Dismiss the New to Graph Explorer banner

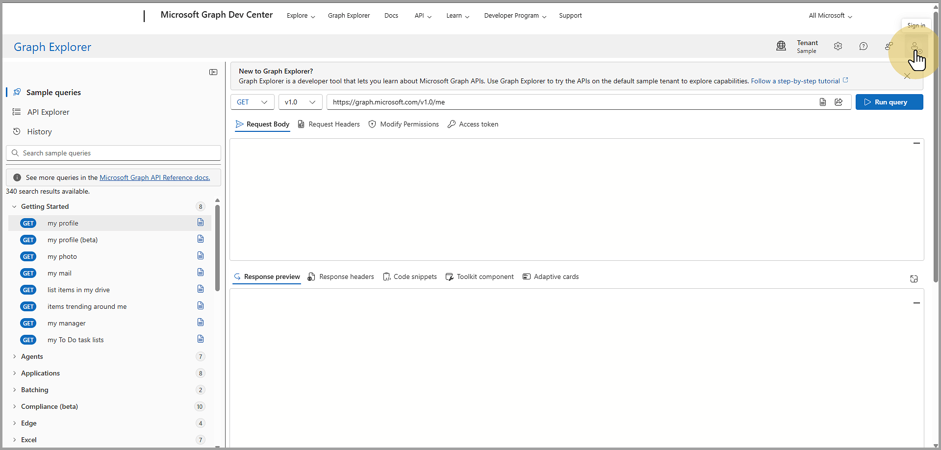pyautogui.click(x=907, y=76)
